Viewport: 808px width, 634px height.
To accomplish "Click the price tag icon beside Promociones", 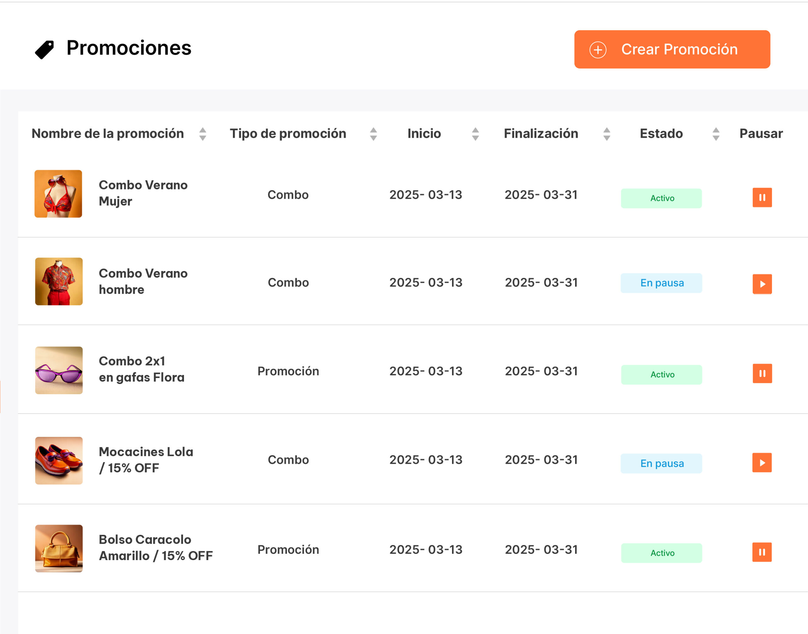I will (x=45, y=50).
